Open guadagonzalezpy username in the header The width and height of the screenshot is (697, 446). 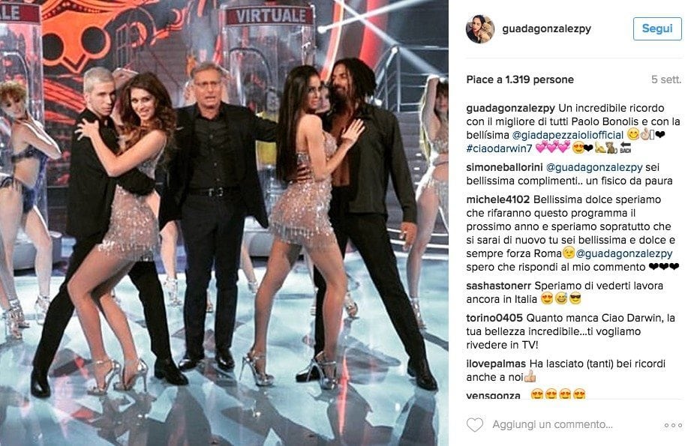[x=546, y=28]
